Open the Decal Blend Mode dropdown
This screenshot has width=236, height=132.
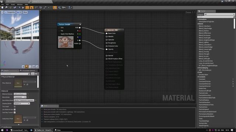pos(24,100)
